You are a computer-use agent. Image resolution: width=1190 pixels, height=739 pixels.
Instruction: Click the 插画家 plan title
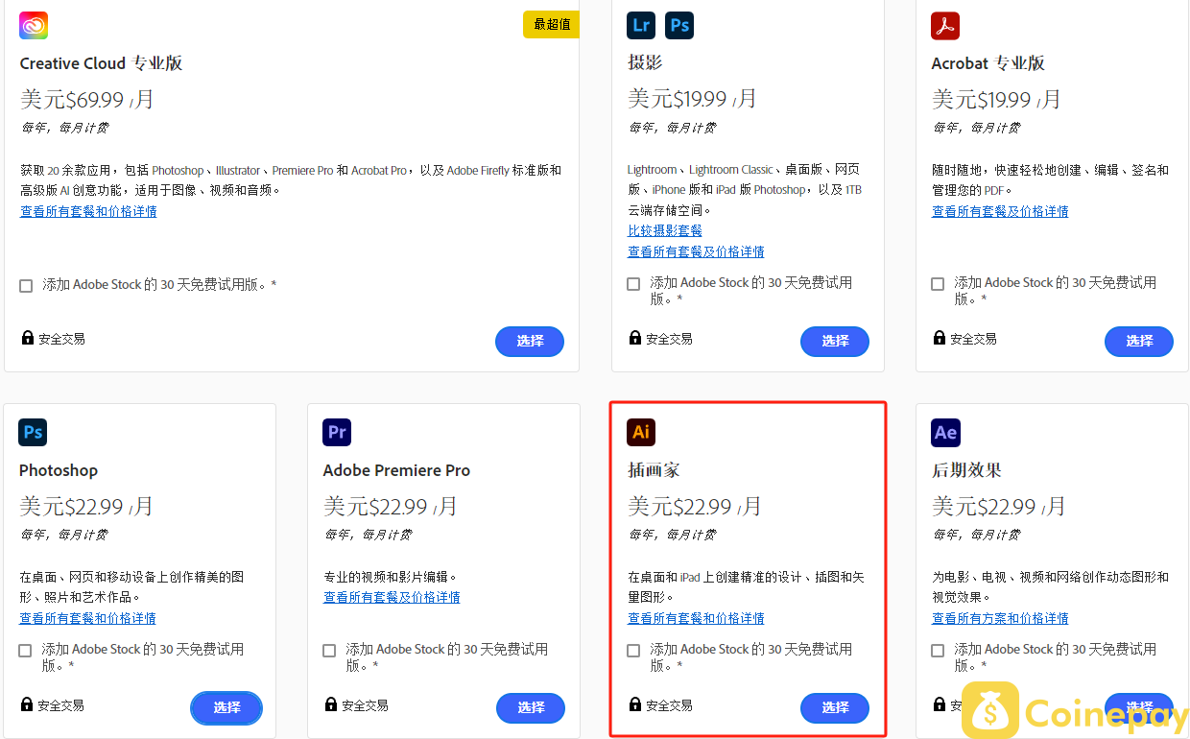[654, 470]
